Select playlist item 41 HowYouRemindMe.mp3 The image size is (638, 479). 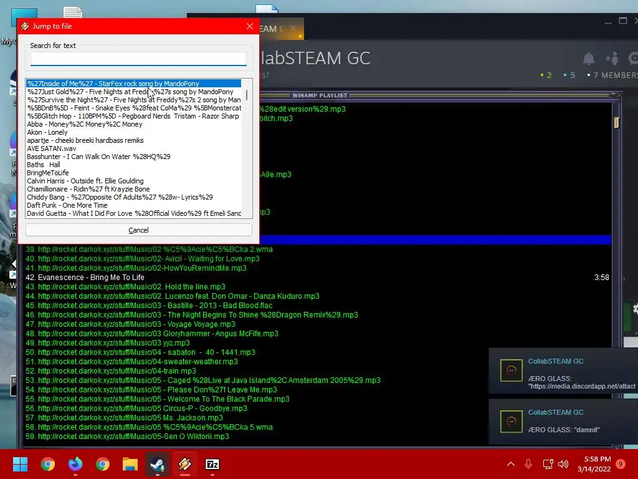[317, 268]
